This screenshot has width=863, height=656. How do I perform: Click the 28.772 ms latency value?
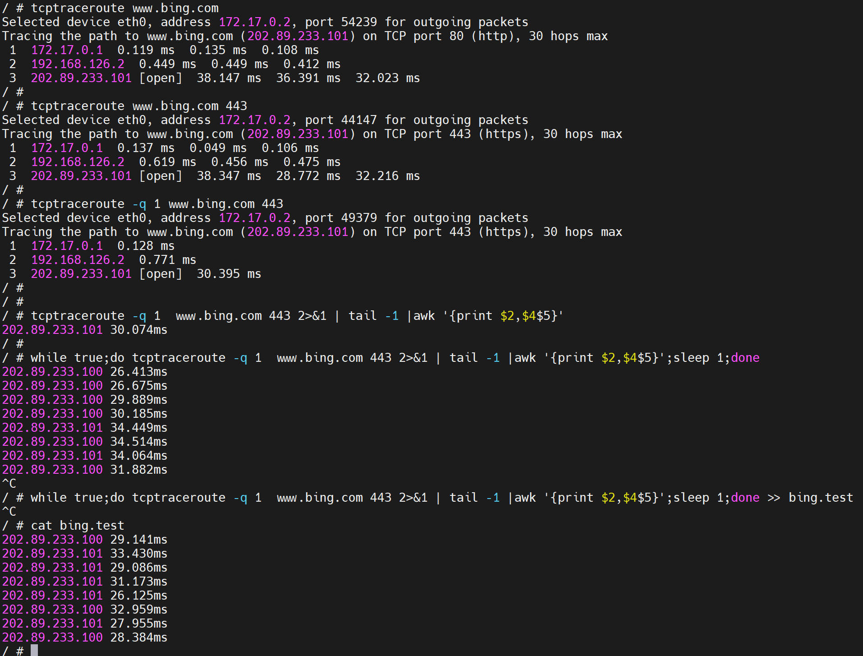(308, 176)
